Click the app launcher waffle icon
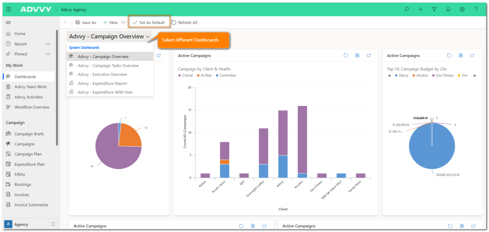489x232 pixels. click(9, 9)
